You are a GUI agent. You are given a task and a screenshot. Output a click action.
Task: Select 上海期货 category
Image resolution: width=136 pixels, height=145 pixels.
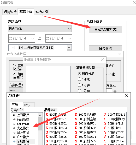[x=23, y=115]
